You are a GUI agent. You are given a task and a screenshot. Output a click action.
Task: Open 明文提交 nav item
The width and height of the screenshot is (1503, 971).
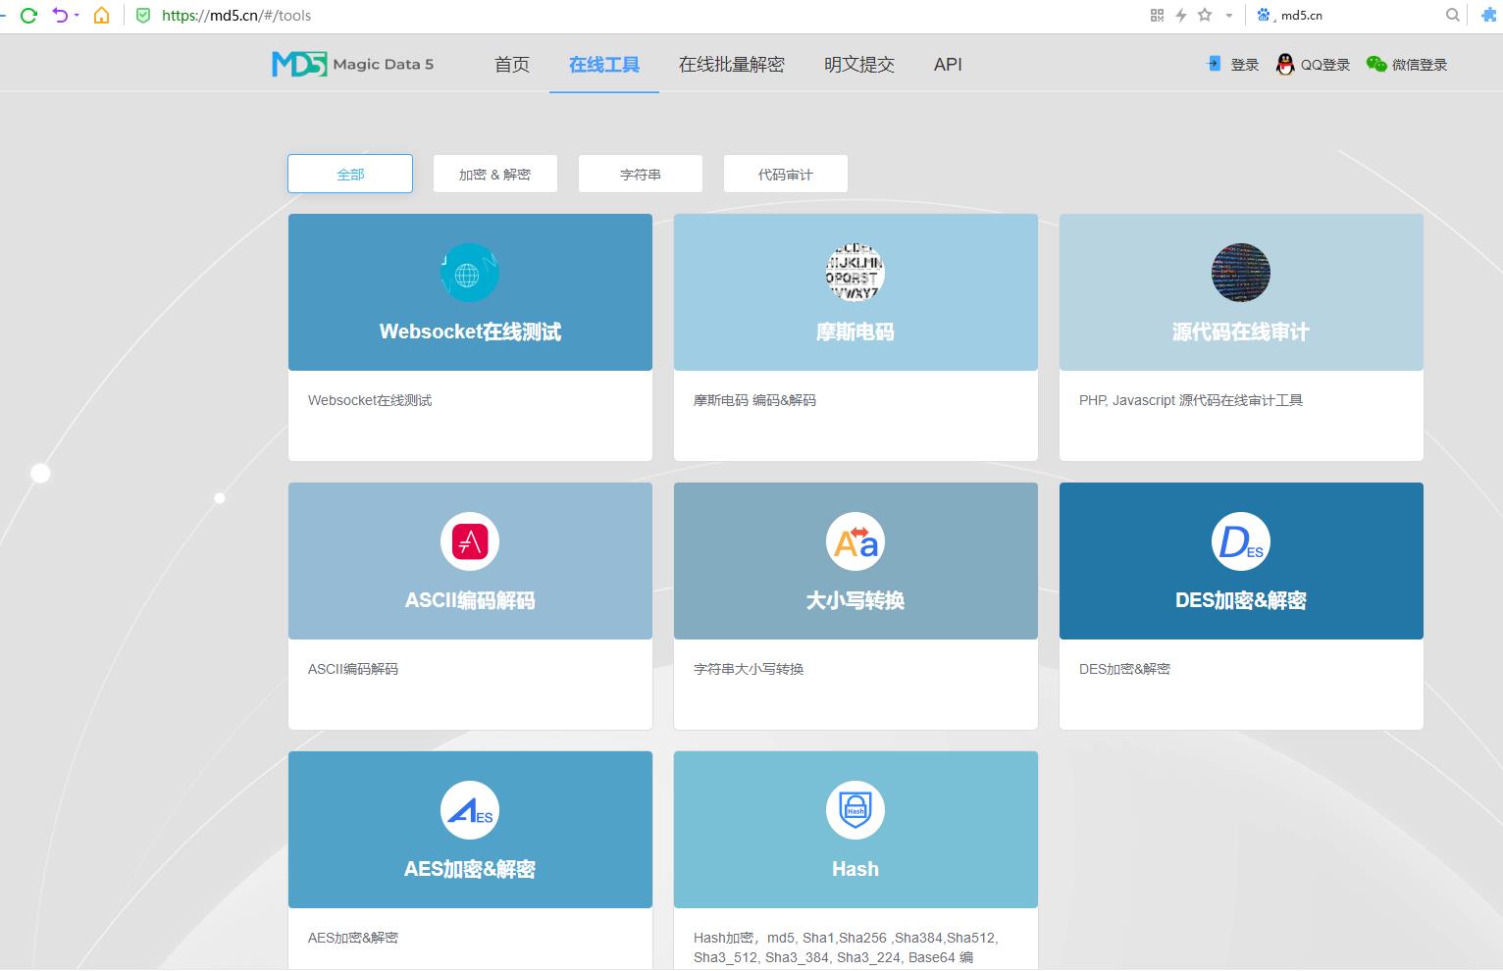click(859, 64)
